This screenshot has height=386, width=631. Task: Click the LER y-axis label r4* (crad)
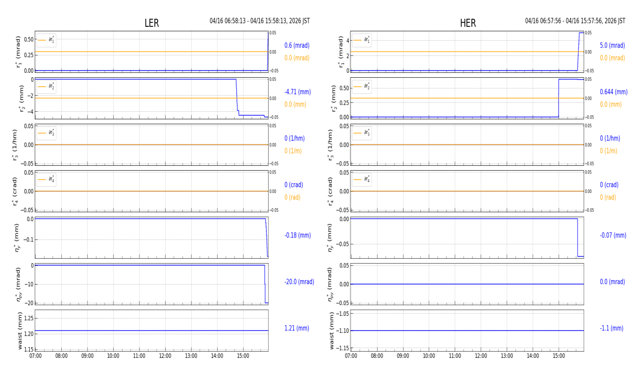pyautogui.click(x=15, y=191)
